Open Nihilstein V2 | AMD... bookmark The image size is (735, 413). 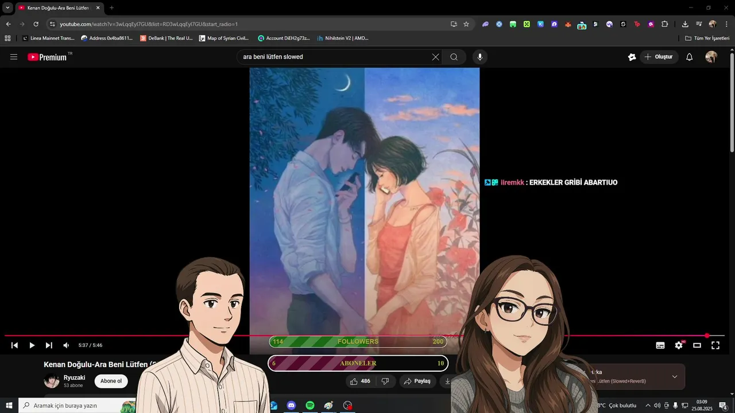342,38
